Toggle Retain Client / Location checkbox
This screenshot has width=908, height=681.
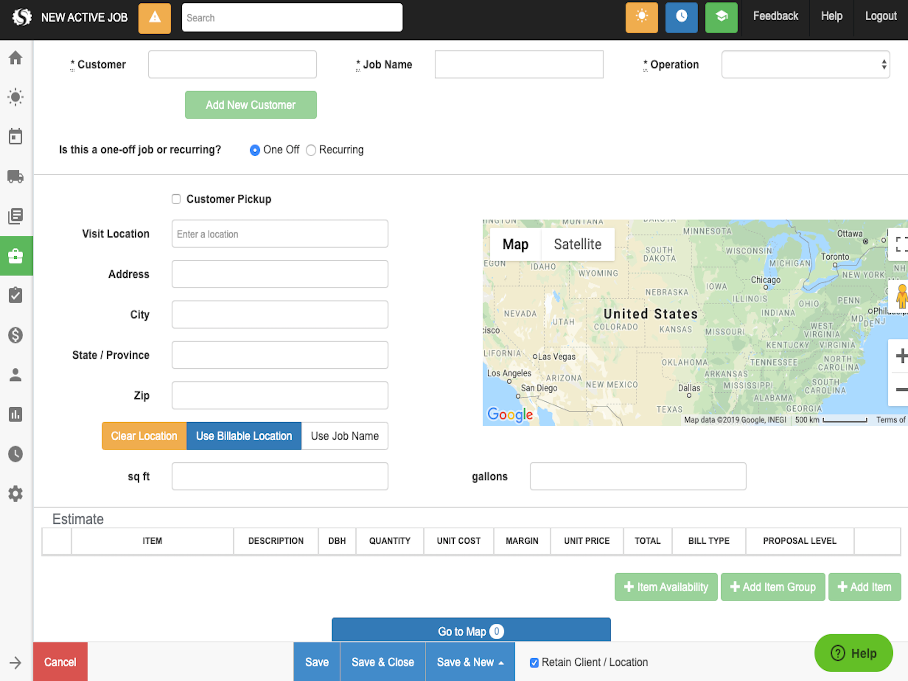tap(534, 662)
